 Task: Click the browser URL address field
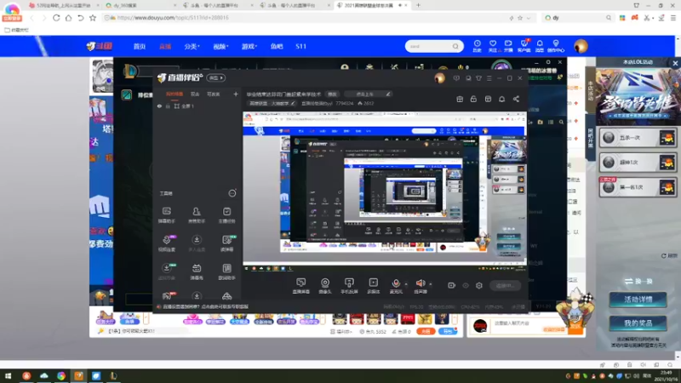[x=304, y=18]
